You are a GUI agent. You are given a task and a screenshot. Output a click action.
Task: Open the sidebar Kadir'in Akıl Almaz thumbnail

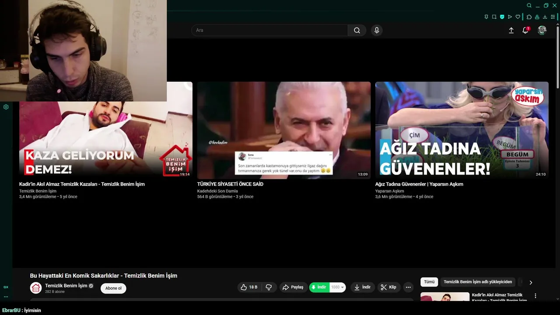(x=445, y=297)
